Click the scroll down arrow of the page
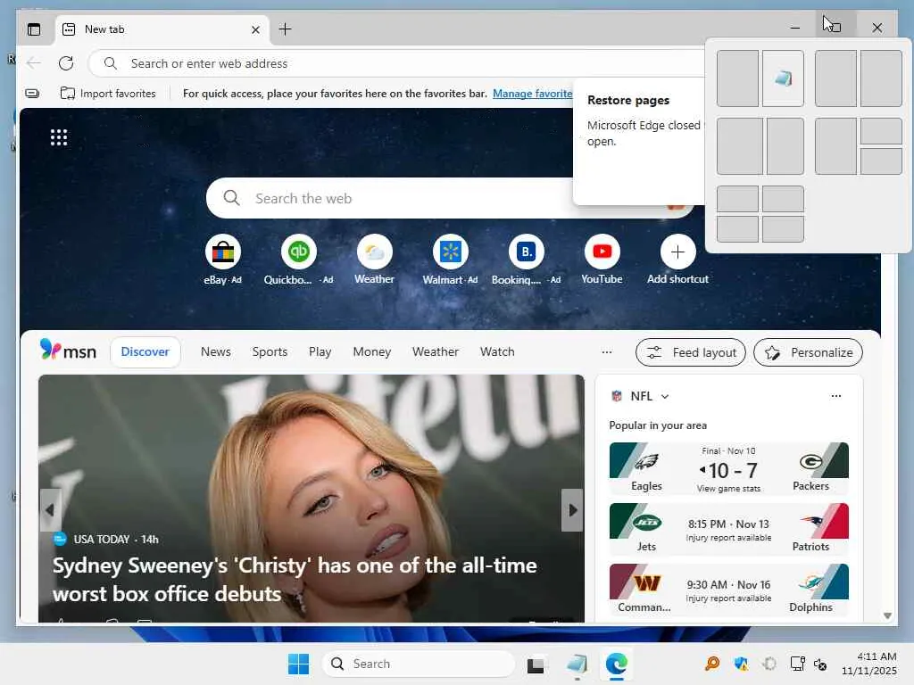Image resolution: width=914 pixels, height=685 pixels. point(887,615)
